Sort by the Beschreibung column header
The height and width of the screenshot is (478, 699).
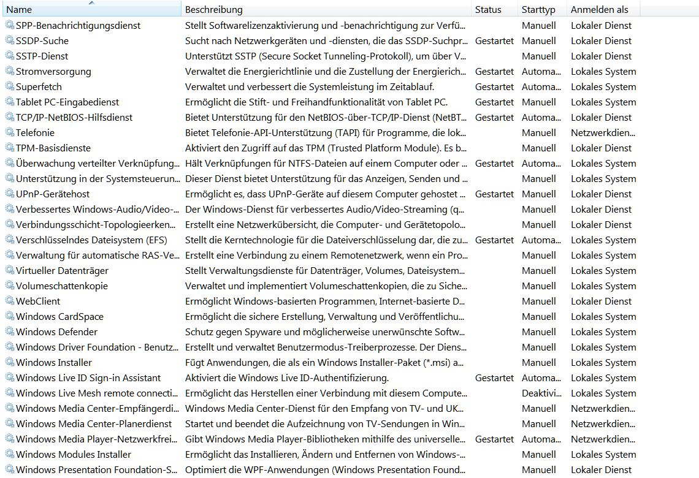click(326, 9)
